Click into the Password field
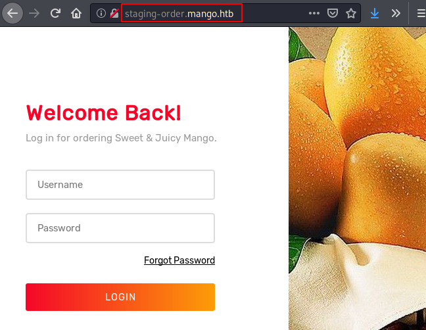The width and height of the screenshot is (426, 330). pos(120,228)
